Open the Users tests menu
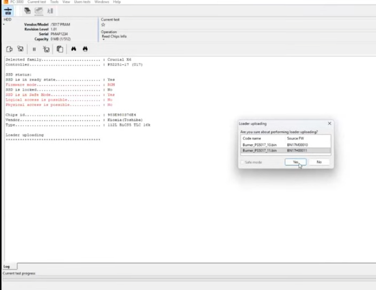 (x=82, y=2)
